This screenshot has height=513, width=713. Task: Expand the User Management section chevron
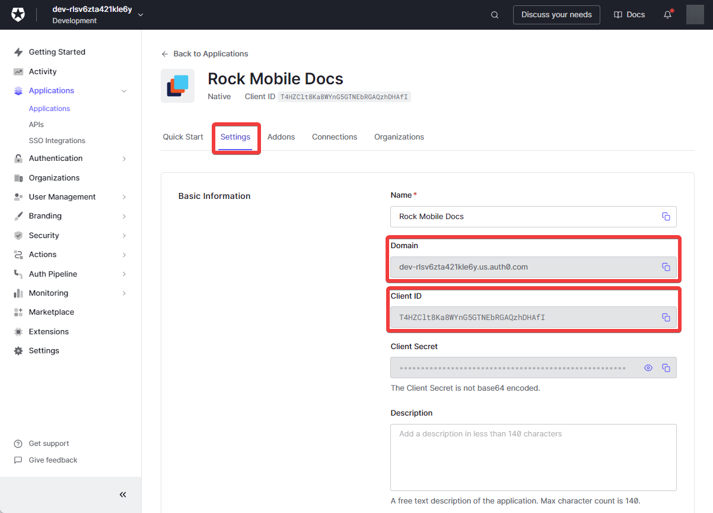click(124, 197)
